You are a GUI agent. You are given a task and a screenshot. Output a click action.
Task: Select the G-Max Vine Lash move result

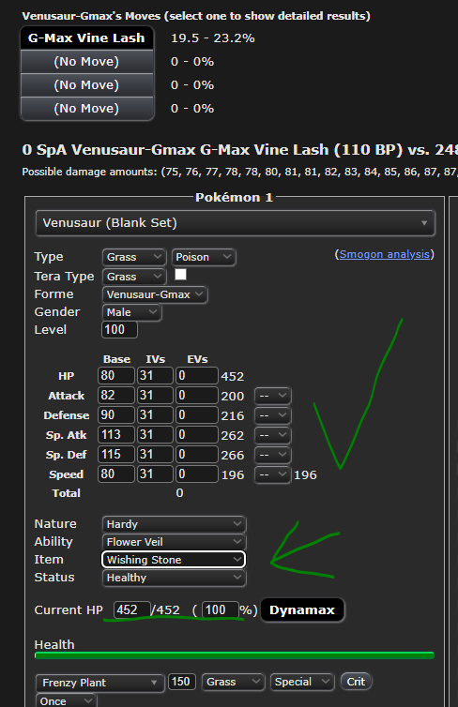[x=86, y=38]
